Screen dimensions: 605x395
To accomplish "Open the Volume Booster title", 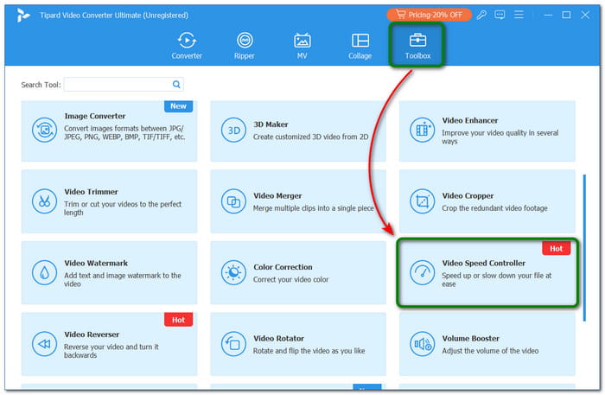I will tap(470, 338).
